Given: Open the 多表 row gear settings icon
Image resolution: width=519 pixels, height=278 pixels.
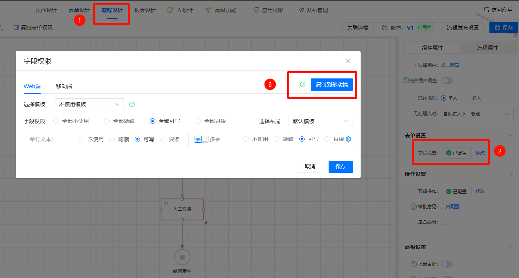Looking at the screenshot, I should [348, 139].
